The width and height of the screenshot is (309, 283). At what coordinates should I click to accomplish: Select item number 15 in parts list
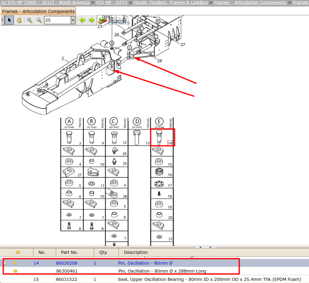point(36,279)
